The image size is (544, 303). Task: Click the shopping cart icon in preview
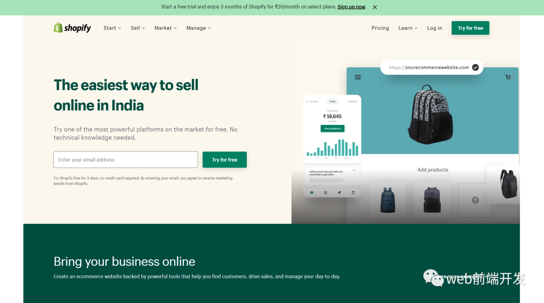pyautogui.click(x=508, y=77)
